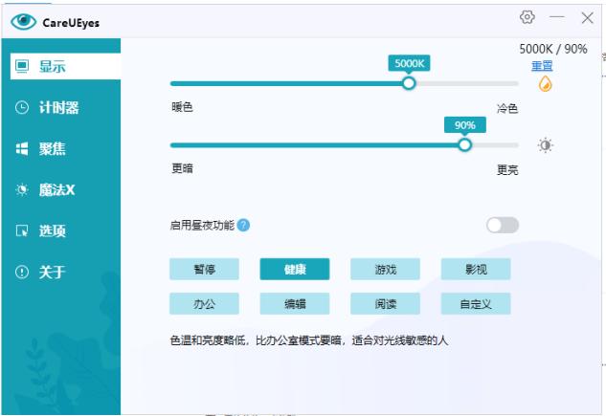
Task: Toggle the 启用昼夜功能 switch
Action: [503, 225]
